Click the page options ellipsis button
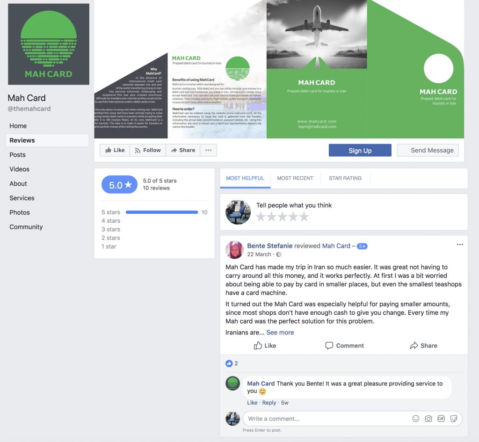The height and width of the screenshot is (442, 479). click(x=208, y=150)
